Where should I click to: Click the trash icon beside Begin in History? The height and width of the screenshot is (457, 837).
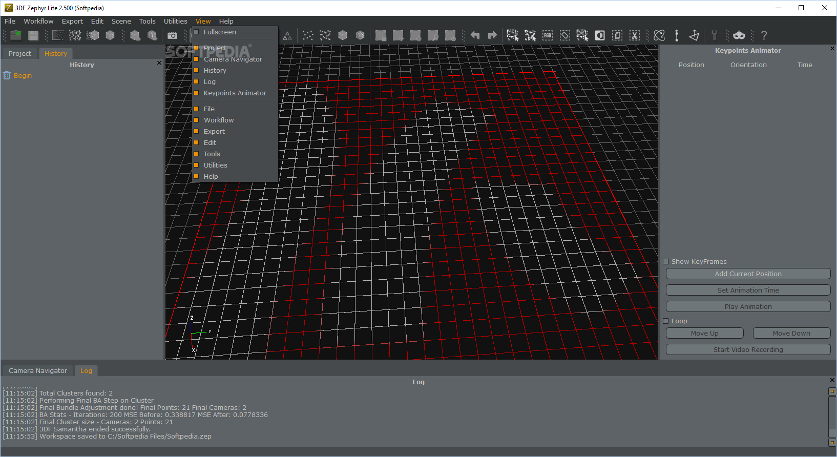[x=7, y=75]
